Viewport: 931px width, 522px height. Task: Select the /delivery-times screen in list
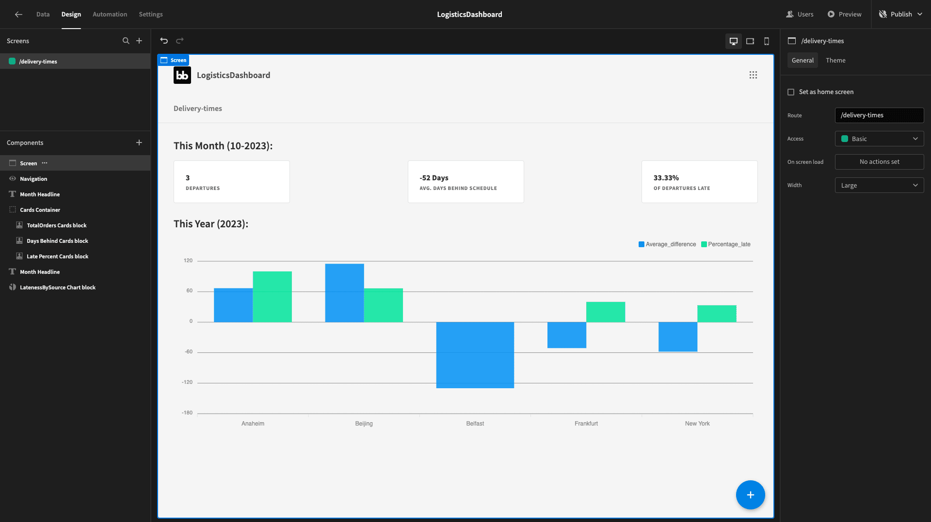coord(75,62)
